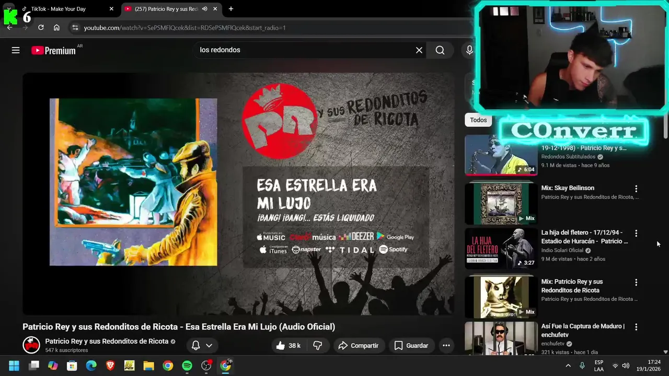Open 'Indio Solari Oficial' channel link
The width and height of the screenshot is (669, 376).
[562, 250]
